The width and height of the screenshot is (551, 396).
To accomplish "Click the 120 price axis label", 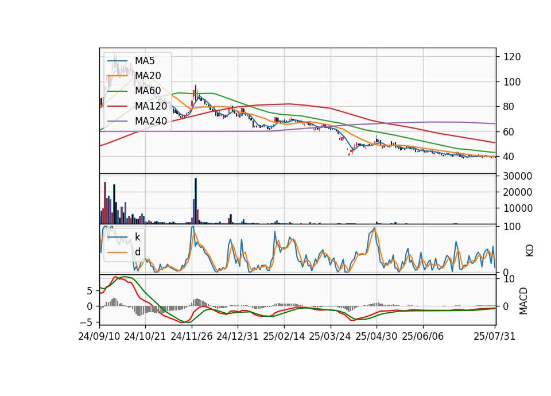I will [x=512, y=57].
